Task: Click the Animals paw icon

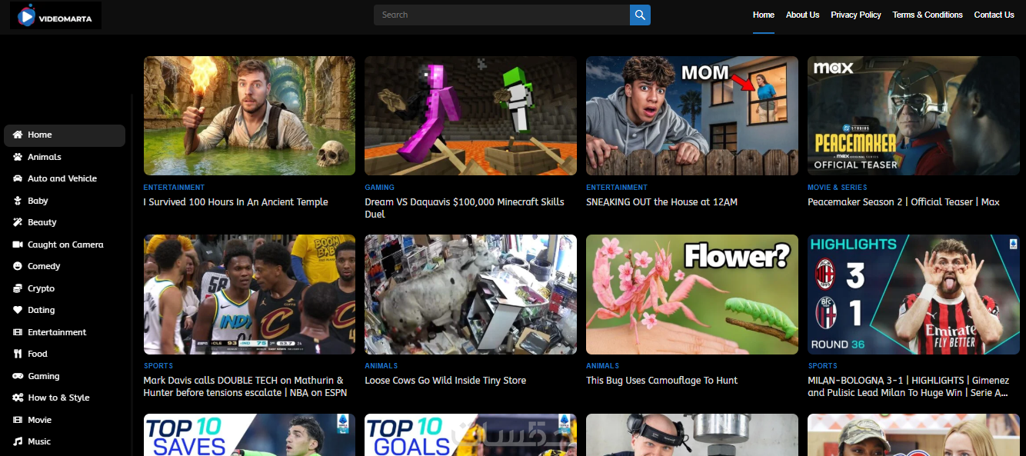Action: pyautogui.click(x=18, y=157)
